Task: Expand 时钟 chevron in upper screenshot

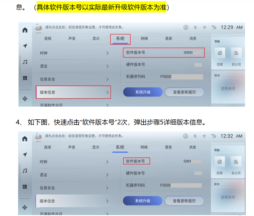Action: [x=107, y=53]
